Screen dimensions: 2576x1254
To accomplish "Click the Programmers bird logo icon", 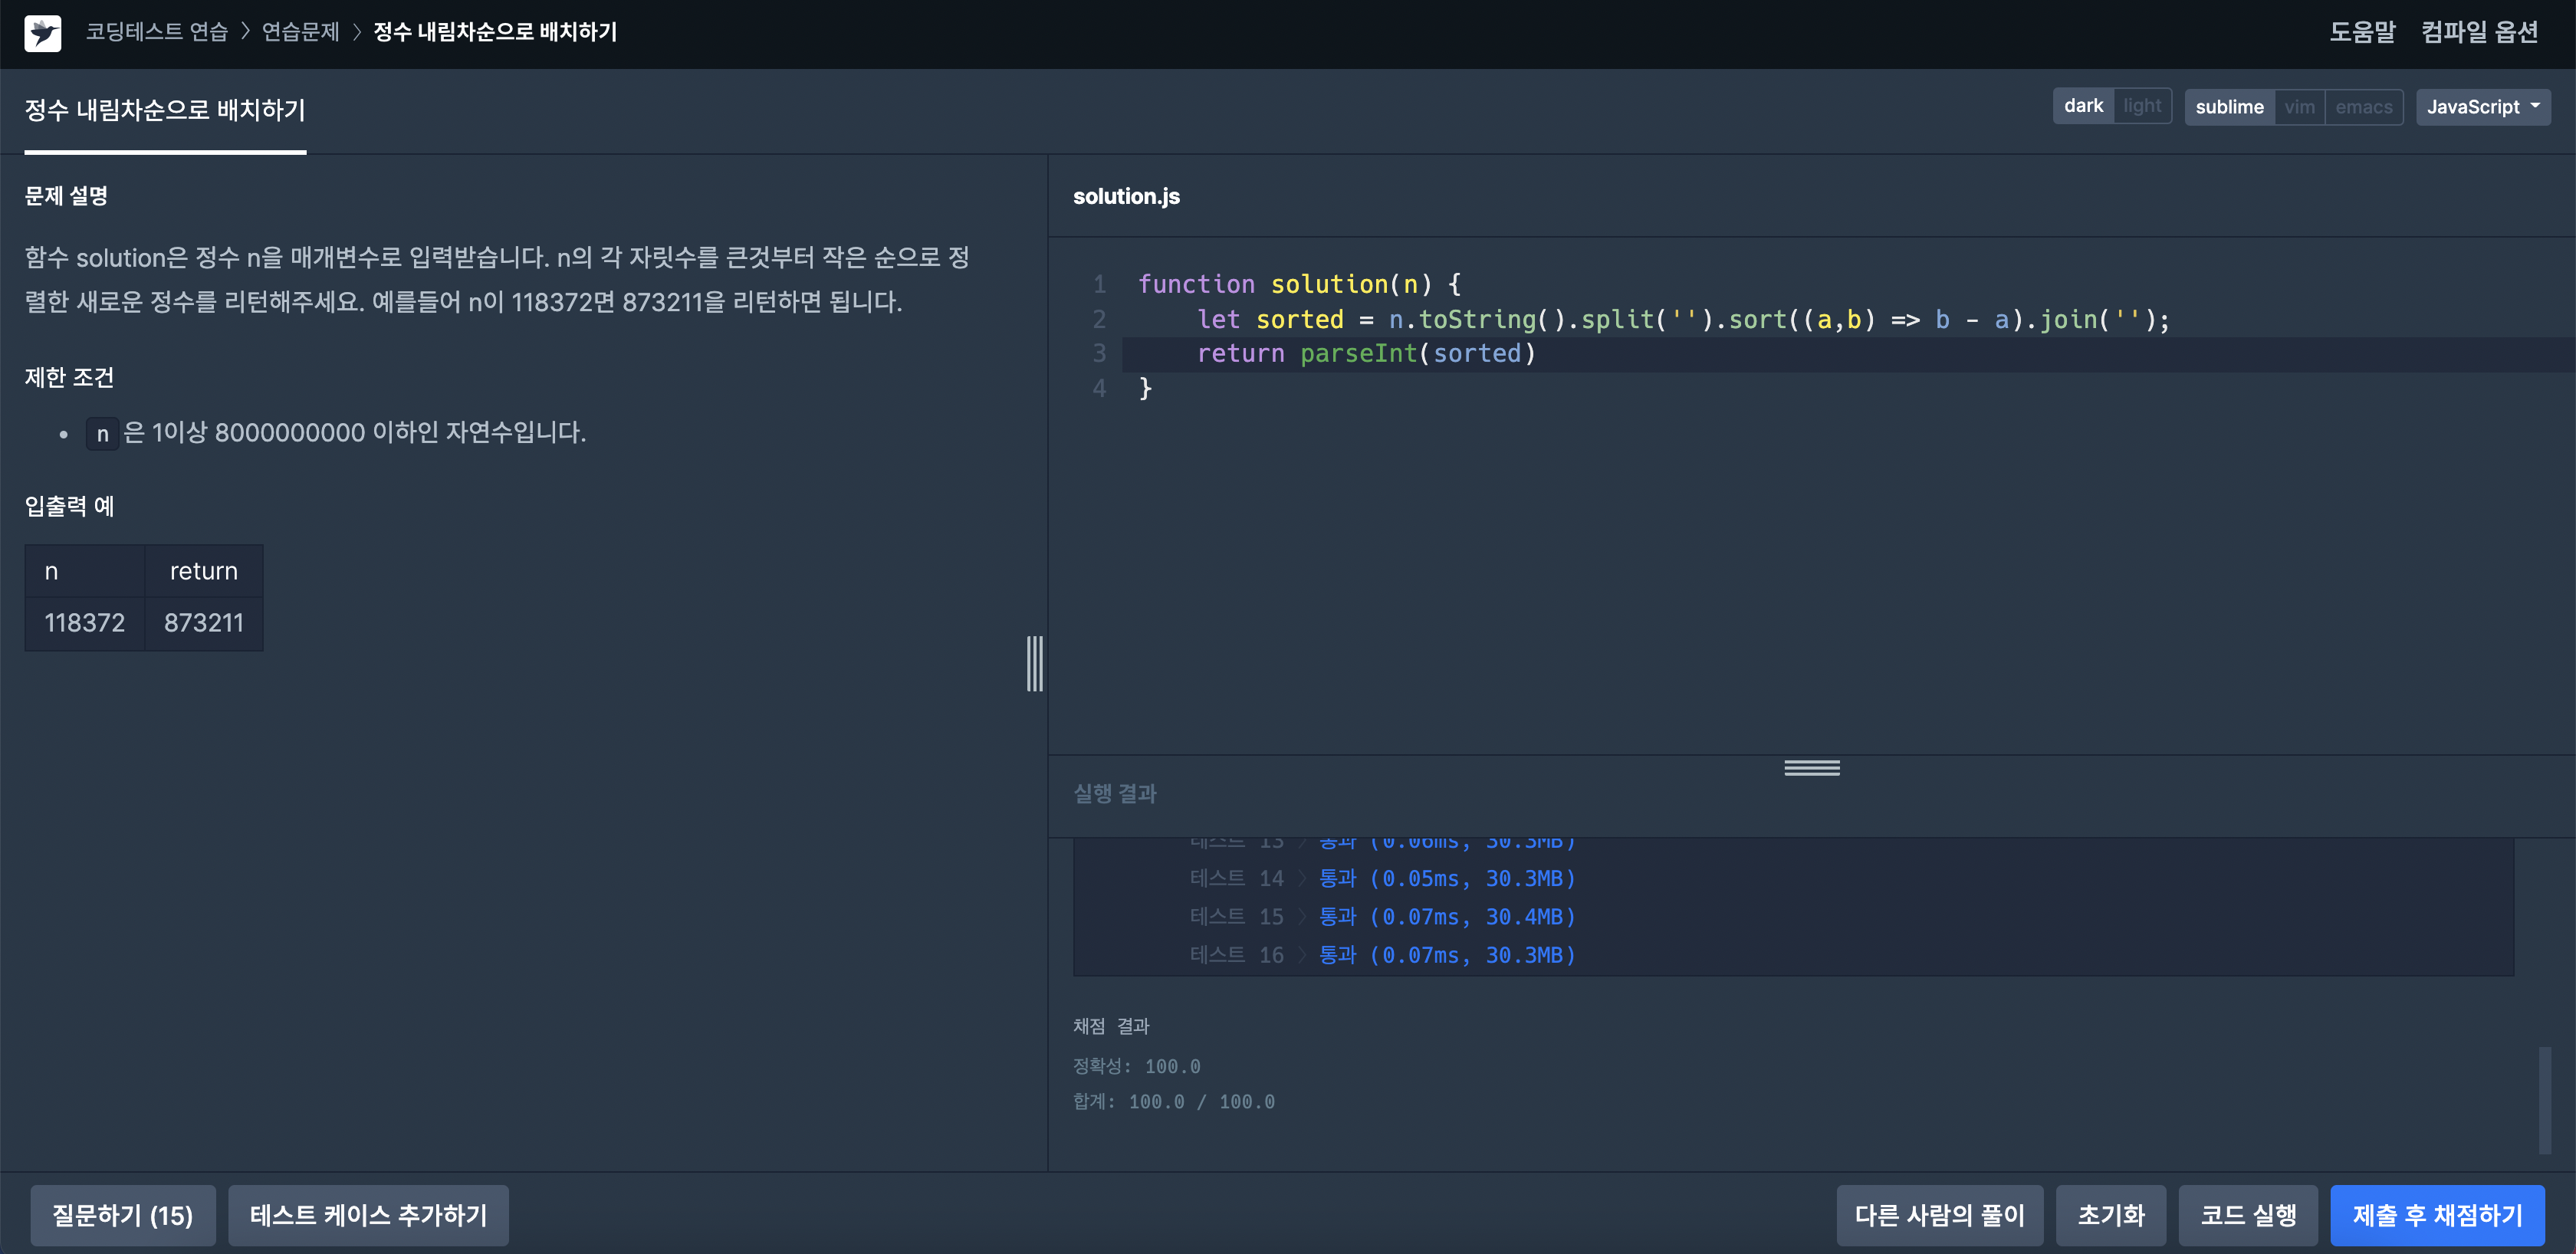I will [x=43, y=33].
